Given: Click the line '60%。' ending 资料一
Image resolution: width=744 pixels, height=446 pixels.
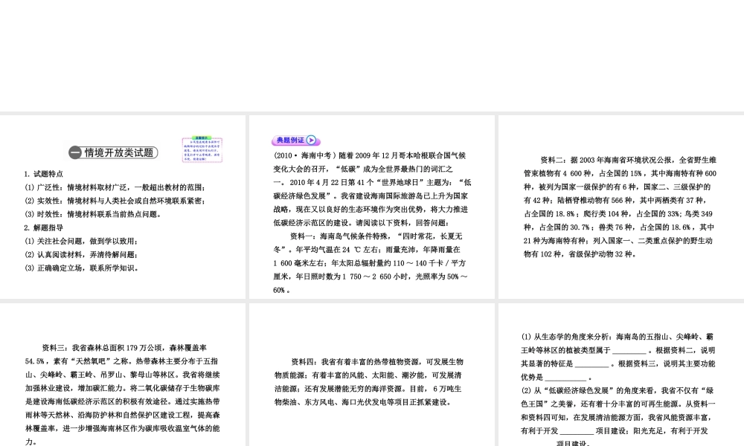Looking at the screenshot, I should click(282, 290).
